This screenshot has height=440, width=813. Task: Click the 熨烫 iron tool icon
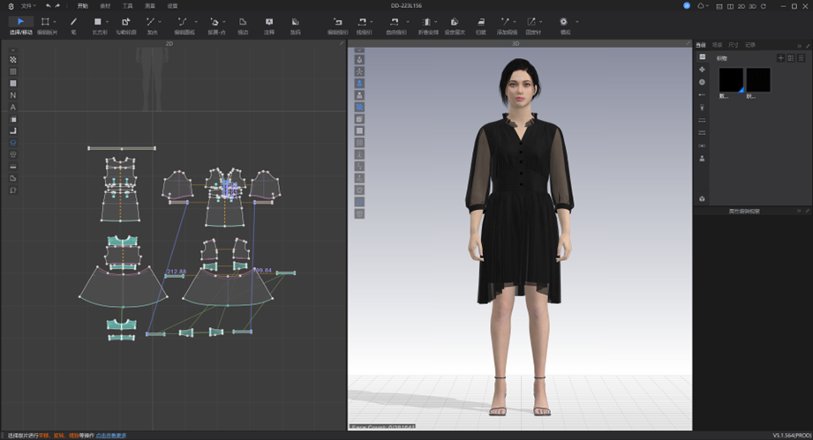tap(480, 21)
